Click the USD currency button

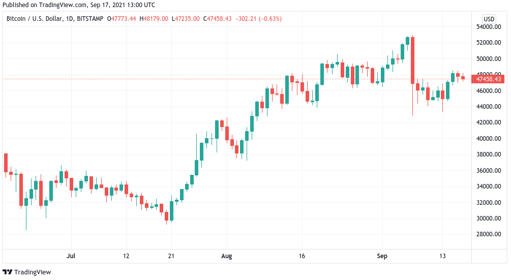pyautogui.click(x=489, y=19)
